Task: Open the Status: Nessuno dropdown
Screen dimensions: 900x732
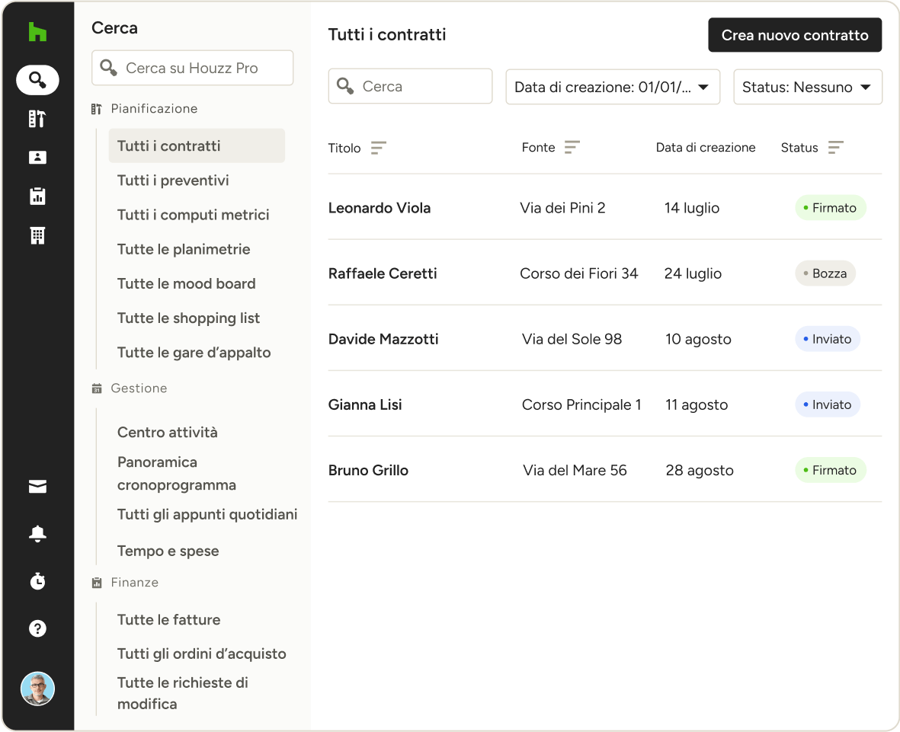Action: point(807,87)
